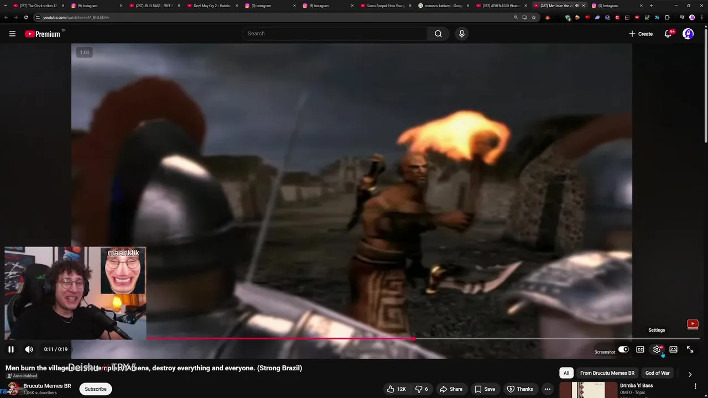
Task: Go to YouTube Premium home logo
Action: click(43, 34)
